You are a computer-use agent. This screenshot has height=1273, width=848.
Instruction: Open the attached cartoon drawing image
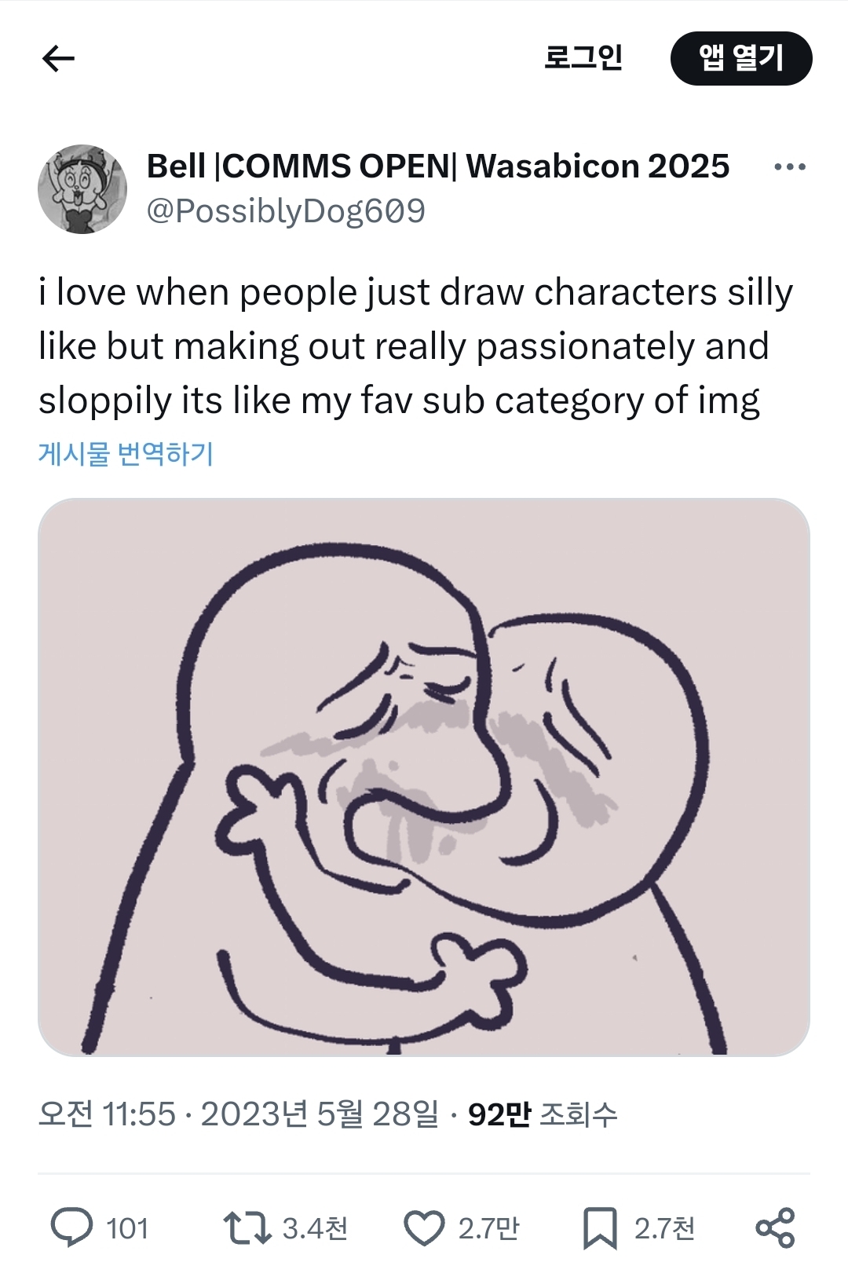click(x=424, y=777)
